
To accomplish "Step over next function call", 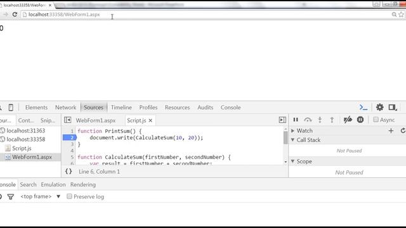I will (308, 120).
